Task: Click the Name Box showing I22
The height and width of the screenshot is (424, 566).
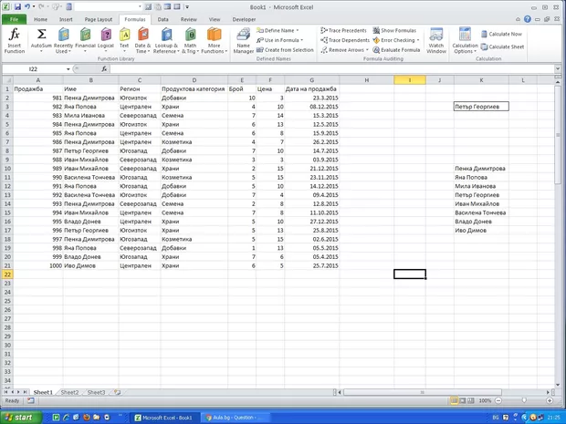Action: (37, 68)
